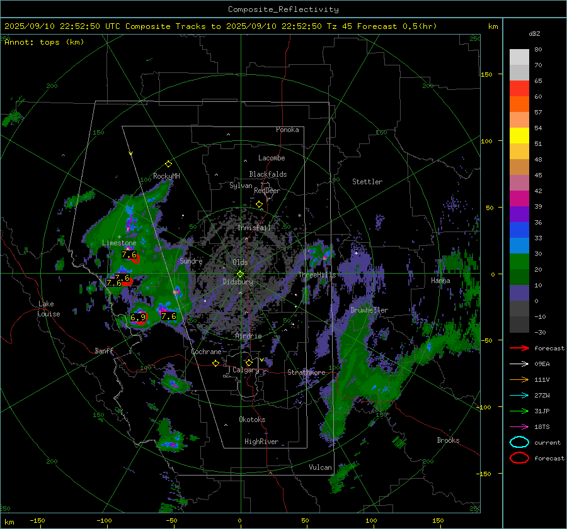567x529 pixels.
Task: Pick the magenta 42-39 dBZ swatch
Action: [519, 199]
